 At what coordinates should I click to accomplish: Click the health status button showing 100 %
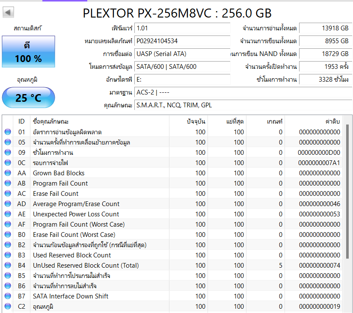coord(29,52)
